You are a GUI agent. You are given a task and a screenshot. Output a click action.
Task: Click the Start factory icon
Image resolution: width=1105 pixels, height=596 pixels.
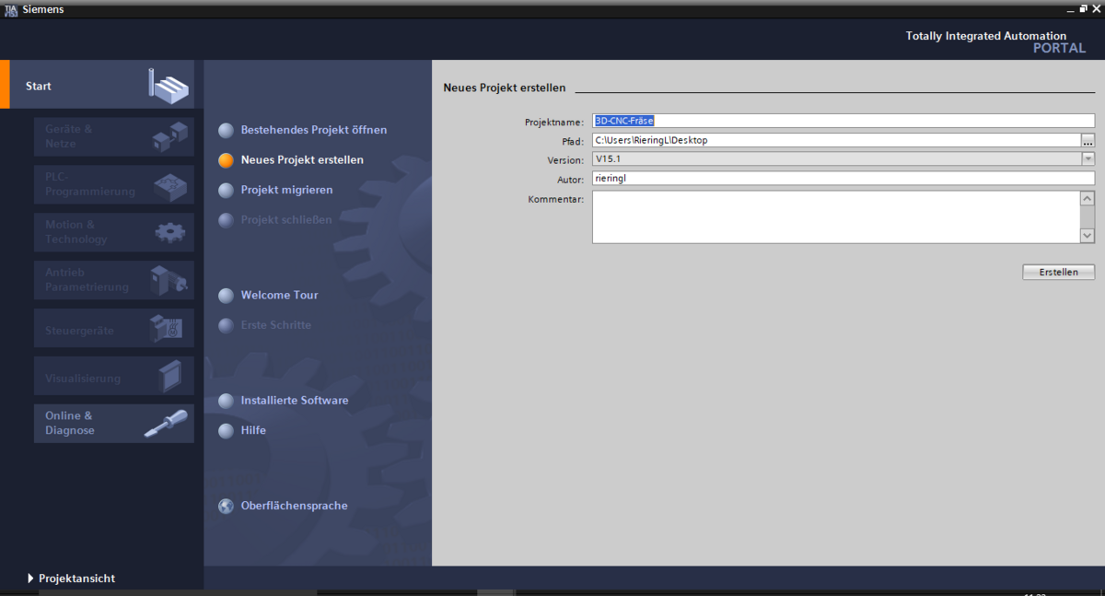168,86
